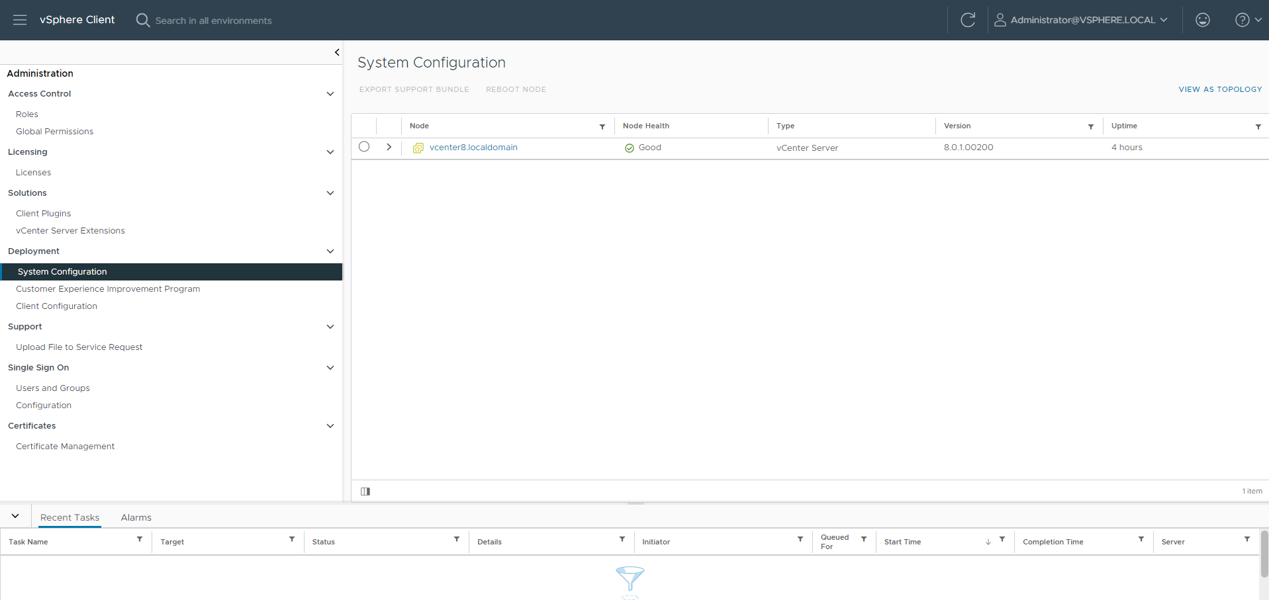Open Certificate Management in sidebar
The width and height of the screenshot is (1269, 600).
(x=65, y=447)
